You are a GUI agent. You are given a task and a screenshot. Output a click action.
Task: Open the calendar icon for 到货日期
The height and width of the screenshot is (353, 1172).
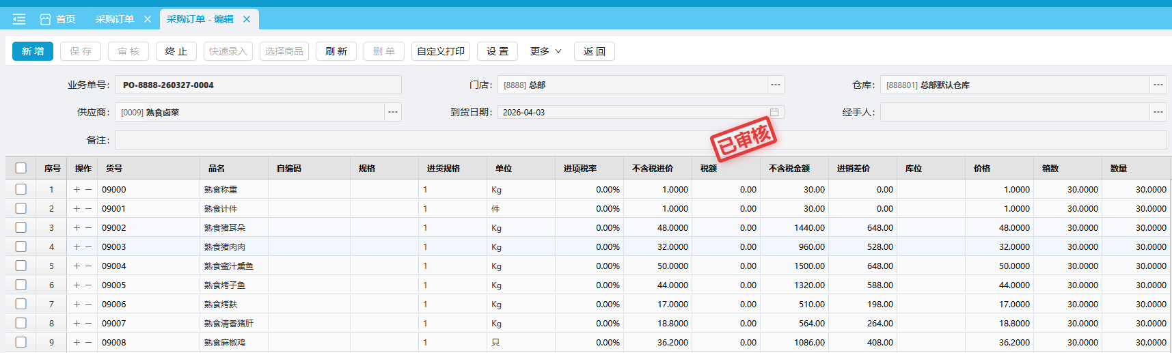click(774, 112)
